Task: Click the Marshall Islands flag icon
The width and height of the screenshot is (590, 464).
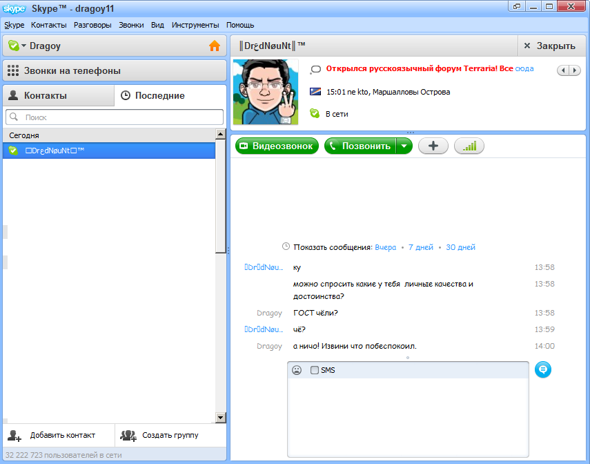Action: 315,92
